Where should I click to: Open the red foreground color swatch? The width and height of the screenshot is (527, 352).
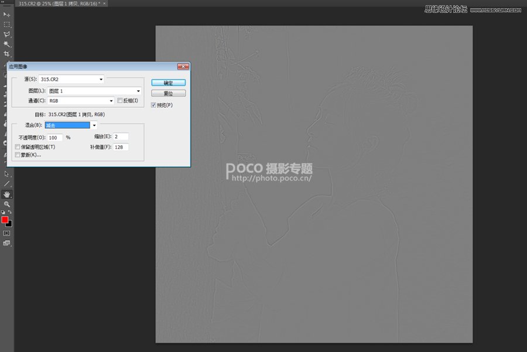pos(4,220)
